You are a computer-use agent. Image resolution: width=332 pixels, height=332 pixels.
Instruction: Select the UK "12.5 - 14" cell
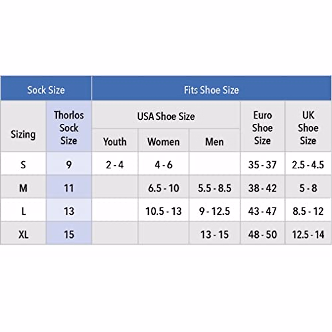pyautogui.click(x=308, y=235)
